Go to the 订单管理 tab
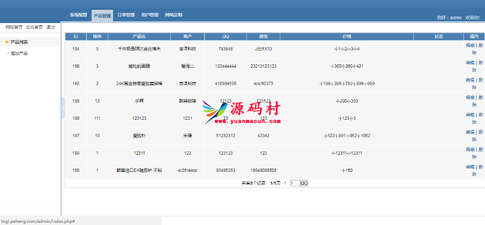Image resolution: width=485 pixels, height=225 pixels. tap(126, 15)
